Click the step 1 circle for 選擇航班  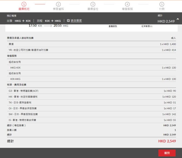coord(24,4)
